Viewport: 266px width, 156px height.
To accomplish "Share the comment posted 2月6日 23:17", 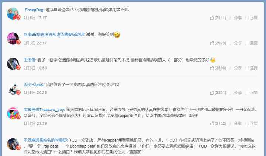I will click(x=238, y=43).
